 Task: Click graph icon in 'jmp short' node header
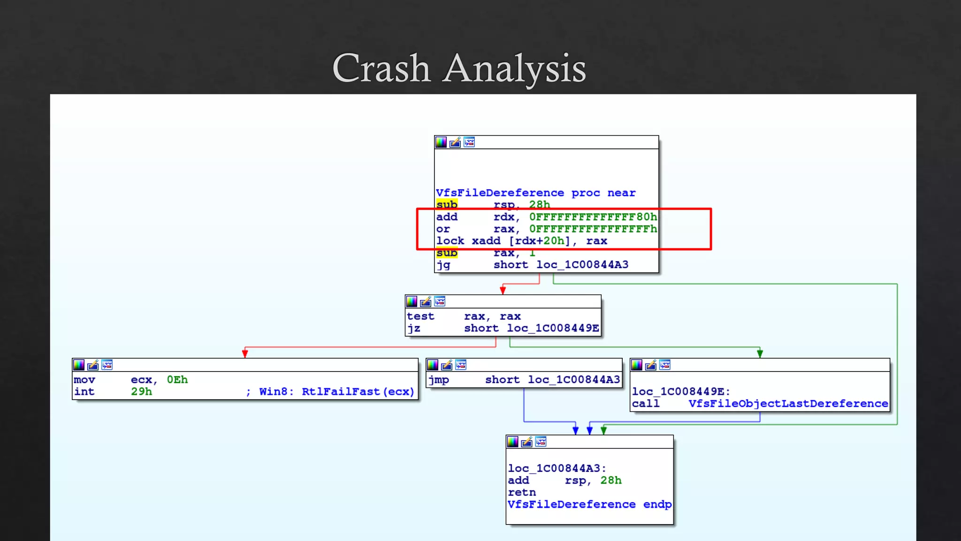(461, 365)
